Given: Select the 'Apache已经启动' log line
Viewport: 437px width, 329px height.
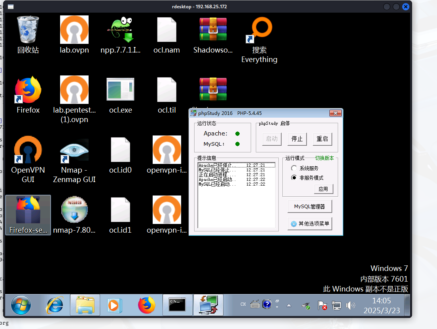Looking at the screenshot, I should 236,180.
